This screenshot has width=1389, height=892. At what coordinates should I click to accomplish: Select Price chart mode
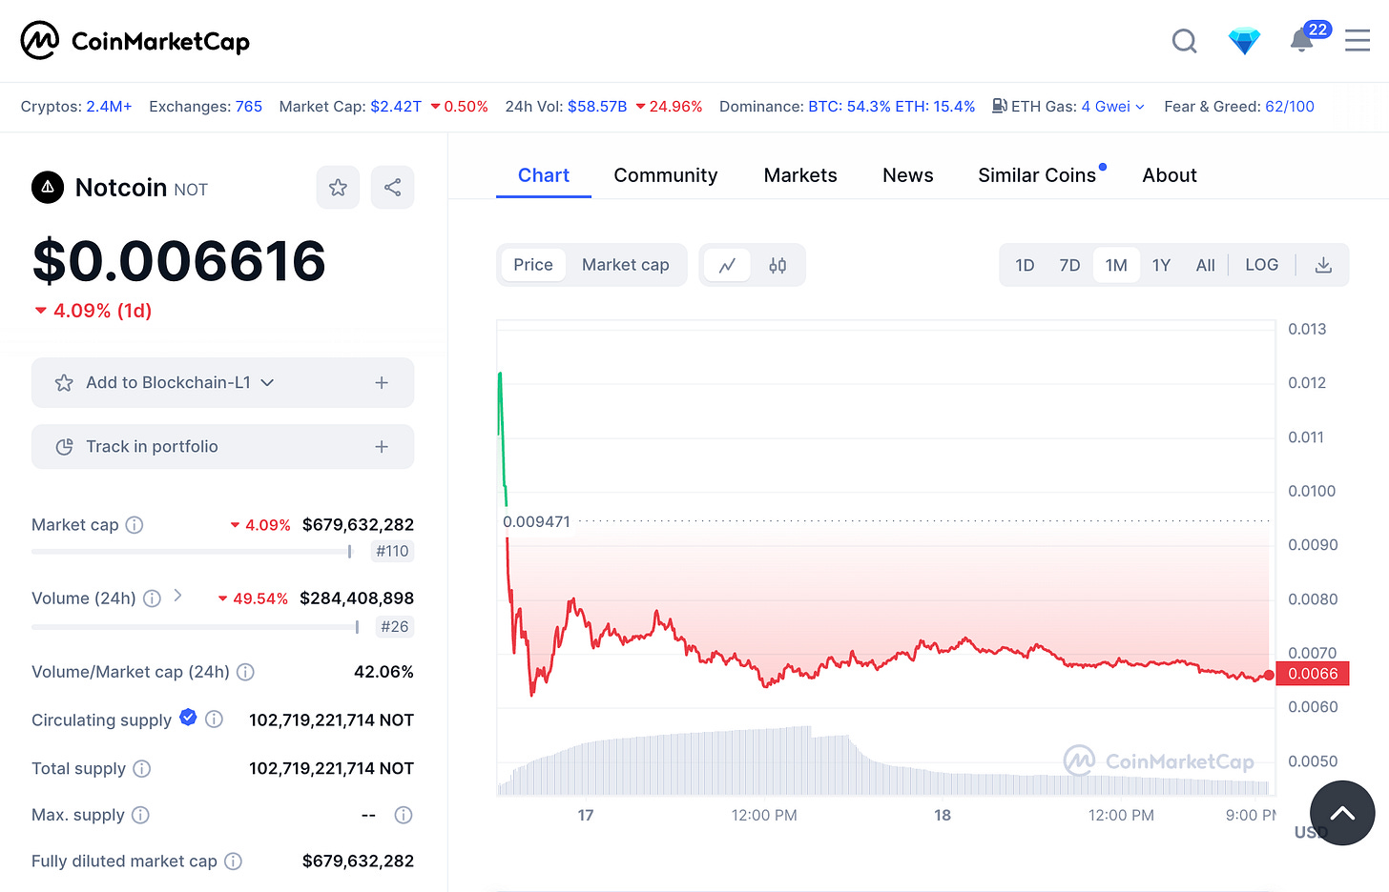(533, 265)
